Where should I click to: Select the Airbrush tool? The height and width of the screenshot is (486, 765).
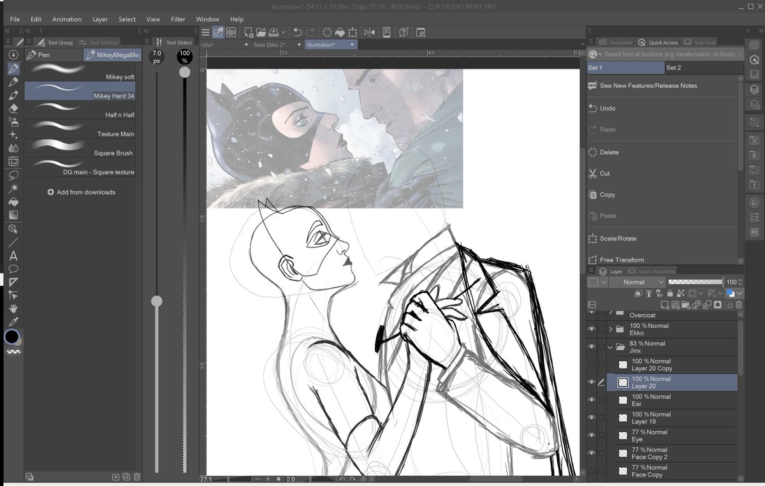click(x=13, y=121)
